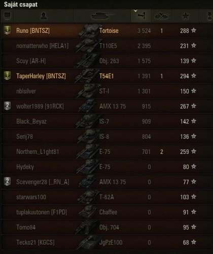The height and width of the screenshot is (254, 213).
Task: Click the damage dealt column header
Action: (x=141, y=16)
